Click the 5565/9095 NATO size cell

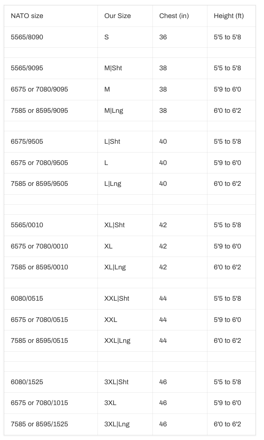point(27,68)
